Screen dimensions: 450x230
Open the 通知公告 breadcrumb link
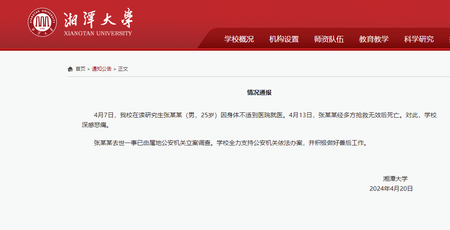click(x=102, y=69)
